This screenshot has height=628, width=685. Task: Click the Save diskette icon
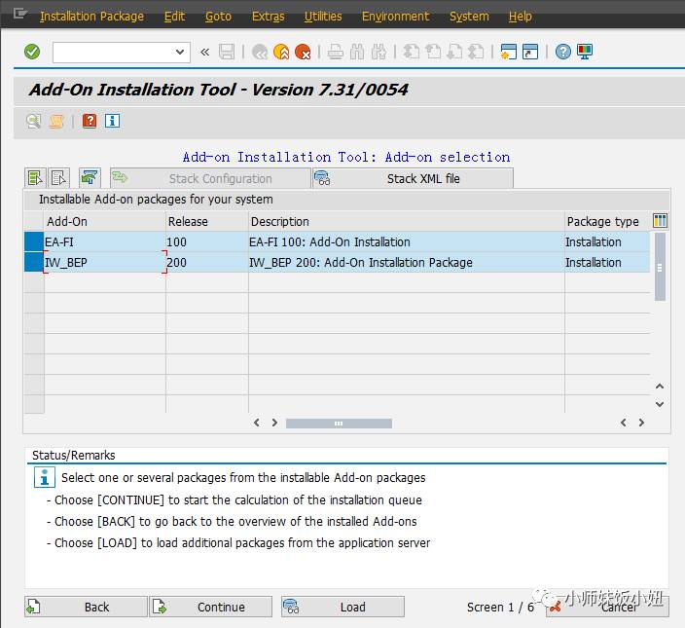point(227,52)
